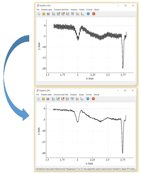Click red line chart icon, bottom window toolbar
The image size is (141, 174).
(78, 99)
